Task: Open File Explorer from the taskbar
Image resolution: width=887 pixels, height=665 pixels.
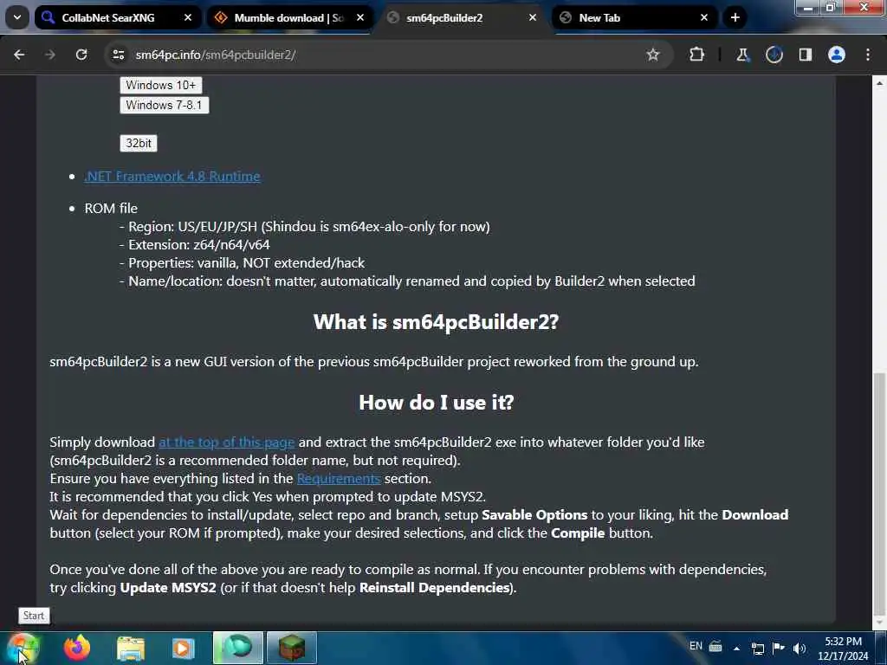Action: [x=131, y=648]
